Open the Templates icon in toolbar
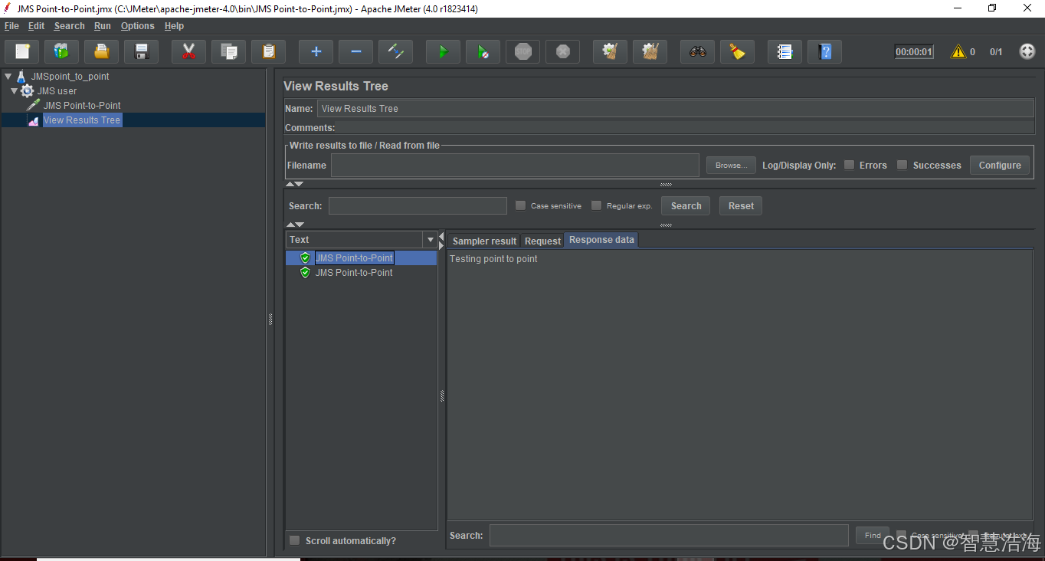The width and height of the screenshot is (1045, 561). click(x=62, y=51)
